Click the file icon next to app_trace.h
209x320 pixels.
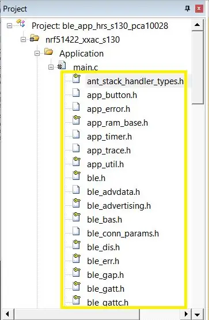76,148
